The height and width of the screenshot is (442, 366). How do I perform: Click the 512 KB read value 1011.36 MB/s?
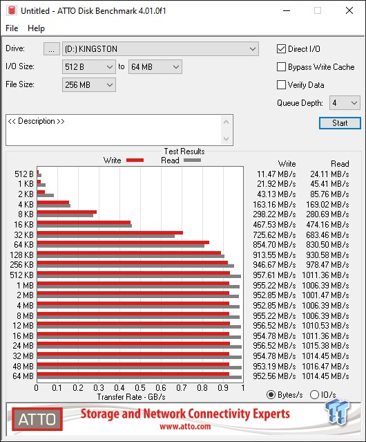point(325,275)
